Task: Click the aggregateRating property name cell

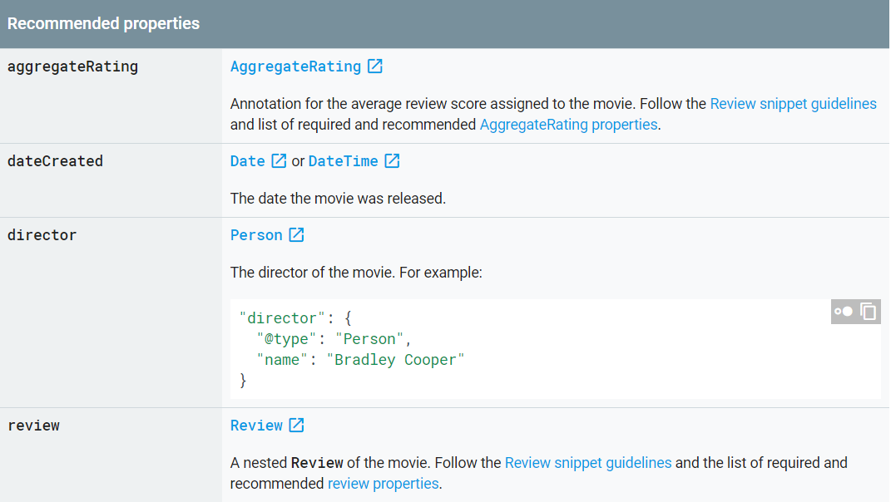Action: (x=72, y=66)
